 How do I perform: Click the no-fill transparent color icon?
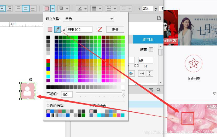coord(100,29)
